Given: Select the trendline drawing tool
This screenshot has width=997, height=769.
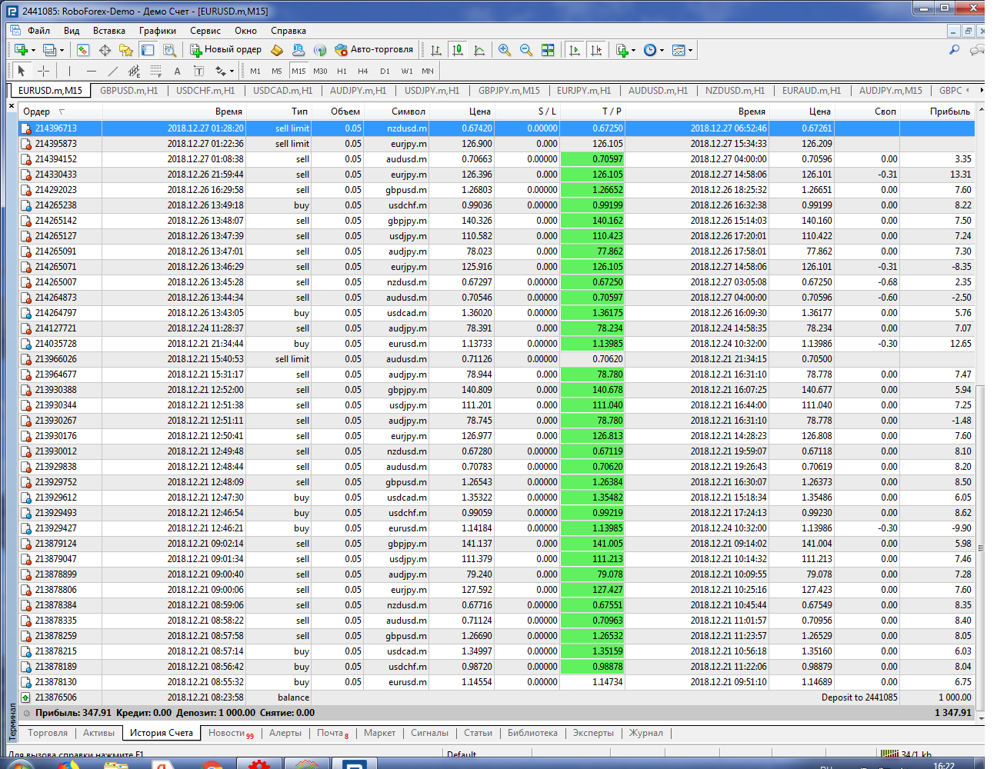Looking at the screenshot, I should pos(113,71).
